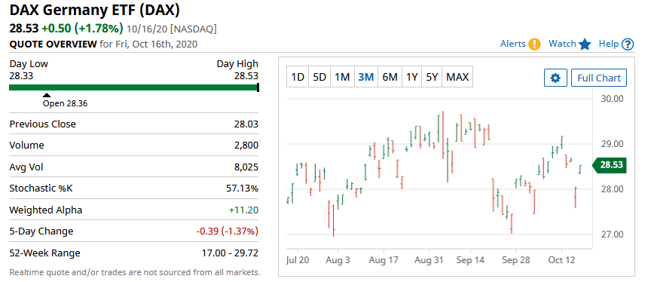The image size is (645, 282).
Task: Click the Weighted Alpha value +11.20
Action: tap(244, 210)
